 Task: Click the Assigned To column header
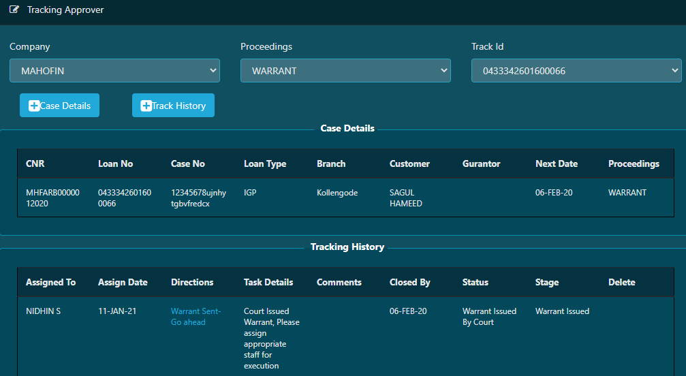(50, 283)
